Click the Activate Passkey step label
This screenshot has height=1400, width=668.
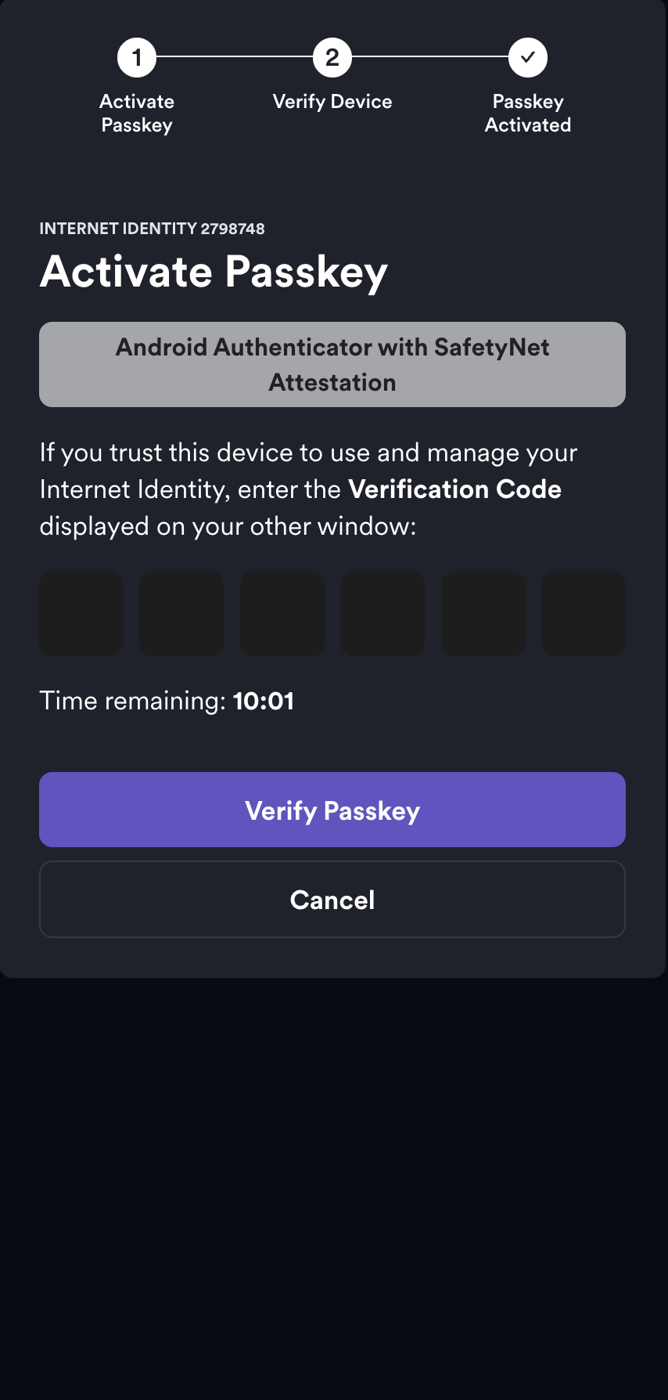pyautogui.click(x=137, y=113)
